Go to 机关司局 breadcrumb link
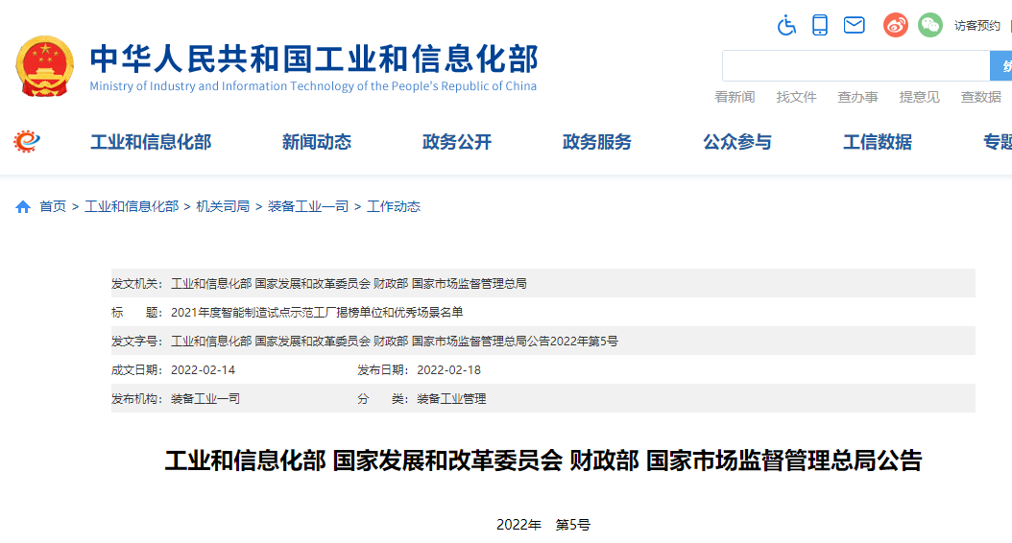This screenshot has width=1012, height=543. click(223, 207)
